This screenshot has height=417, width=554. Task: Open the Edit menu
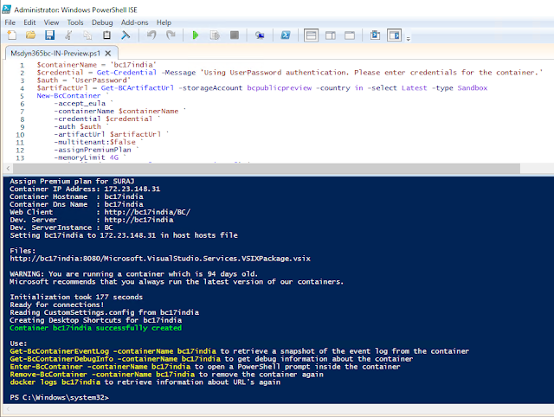click(29, 22)
